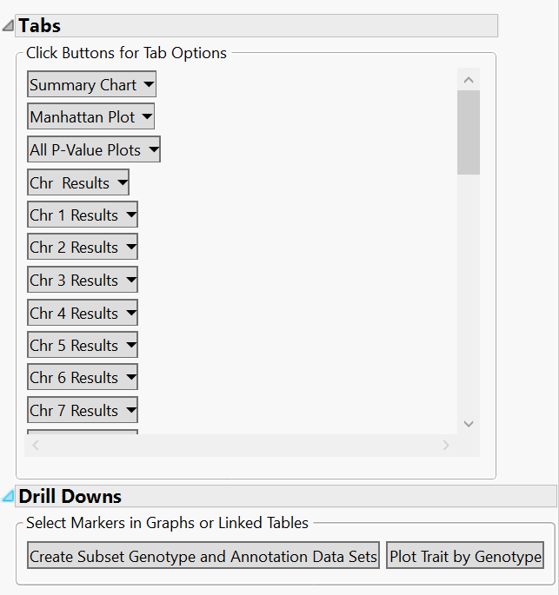Click Create Subset Genotype and Annotation Data Sets
The height and width of the screenshot is (595, 559).
point(203,557)
